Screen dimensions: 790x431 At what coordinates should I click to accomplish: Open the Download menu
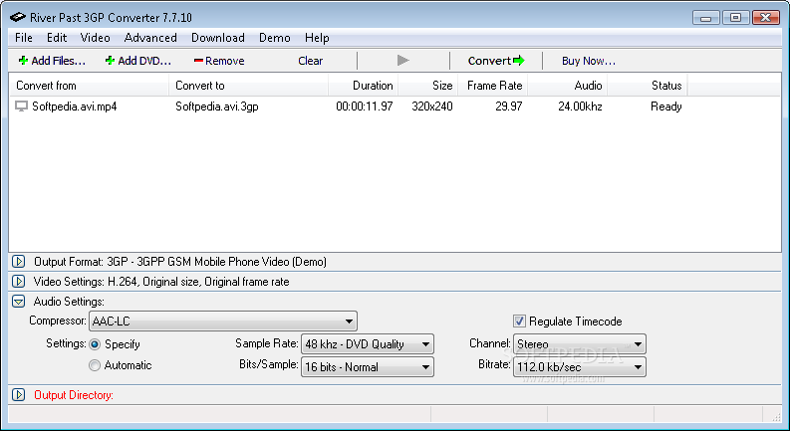[x=218, y=38]
